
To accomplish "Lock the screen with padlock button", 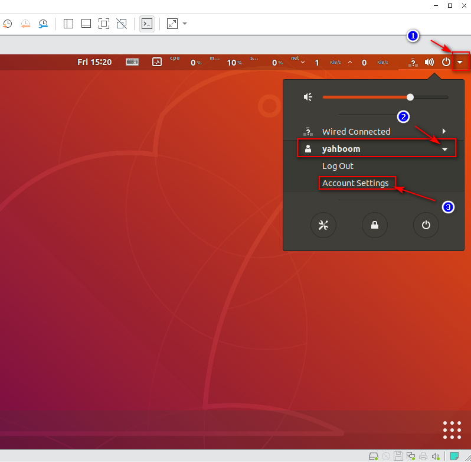I will coord(375,225).
